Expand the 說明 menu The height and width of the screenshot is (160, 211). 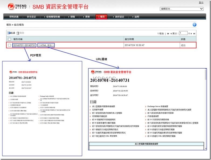tap(136, 17)
